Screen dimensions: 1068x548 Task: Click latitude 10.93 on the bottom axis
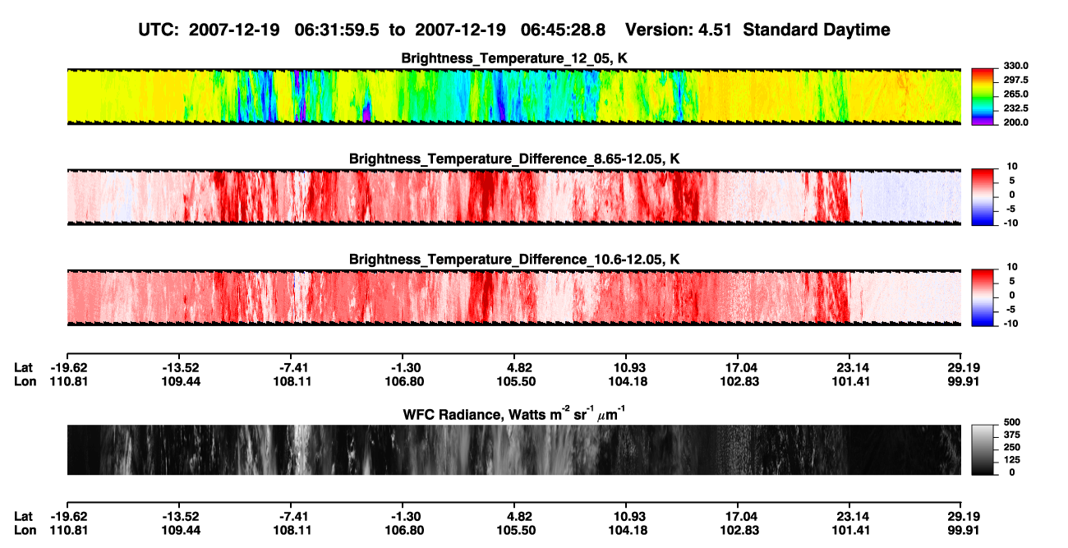(x=628, y=517)
